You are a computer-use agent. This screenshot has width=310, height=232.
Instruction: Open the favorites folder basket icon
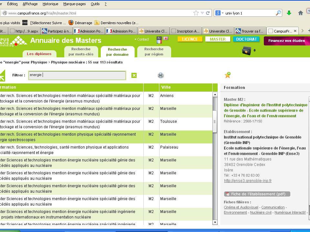pyautogui.click(x=246, y=51)
